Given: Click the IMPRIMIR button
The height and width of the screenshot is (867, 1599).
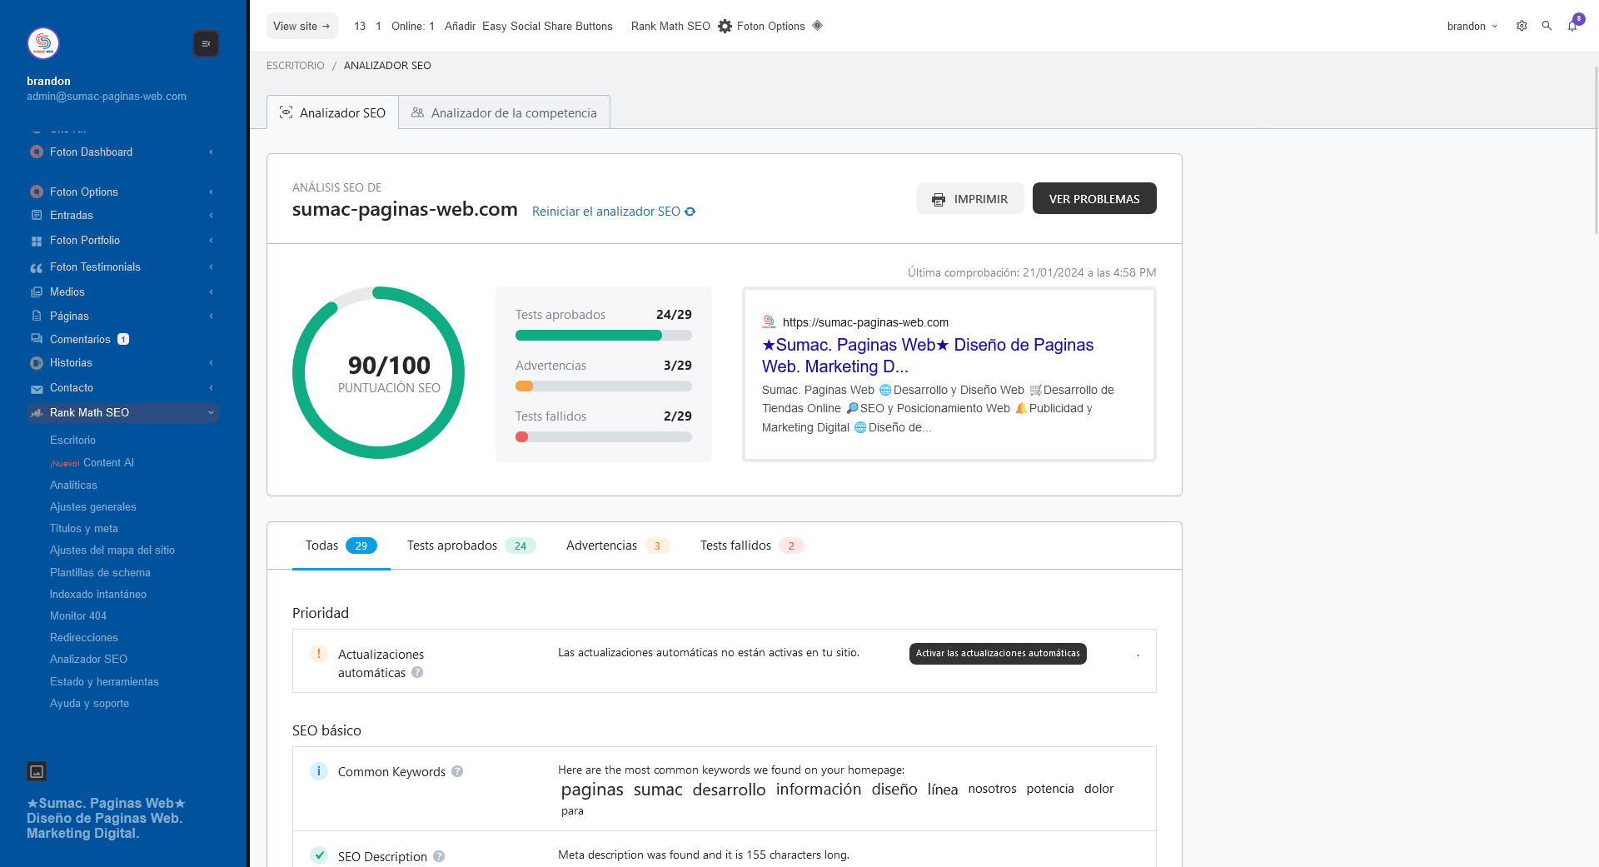Looking at the screenshot, I should 970,199.
